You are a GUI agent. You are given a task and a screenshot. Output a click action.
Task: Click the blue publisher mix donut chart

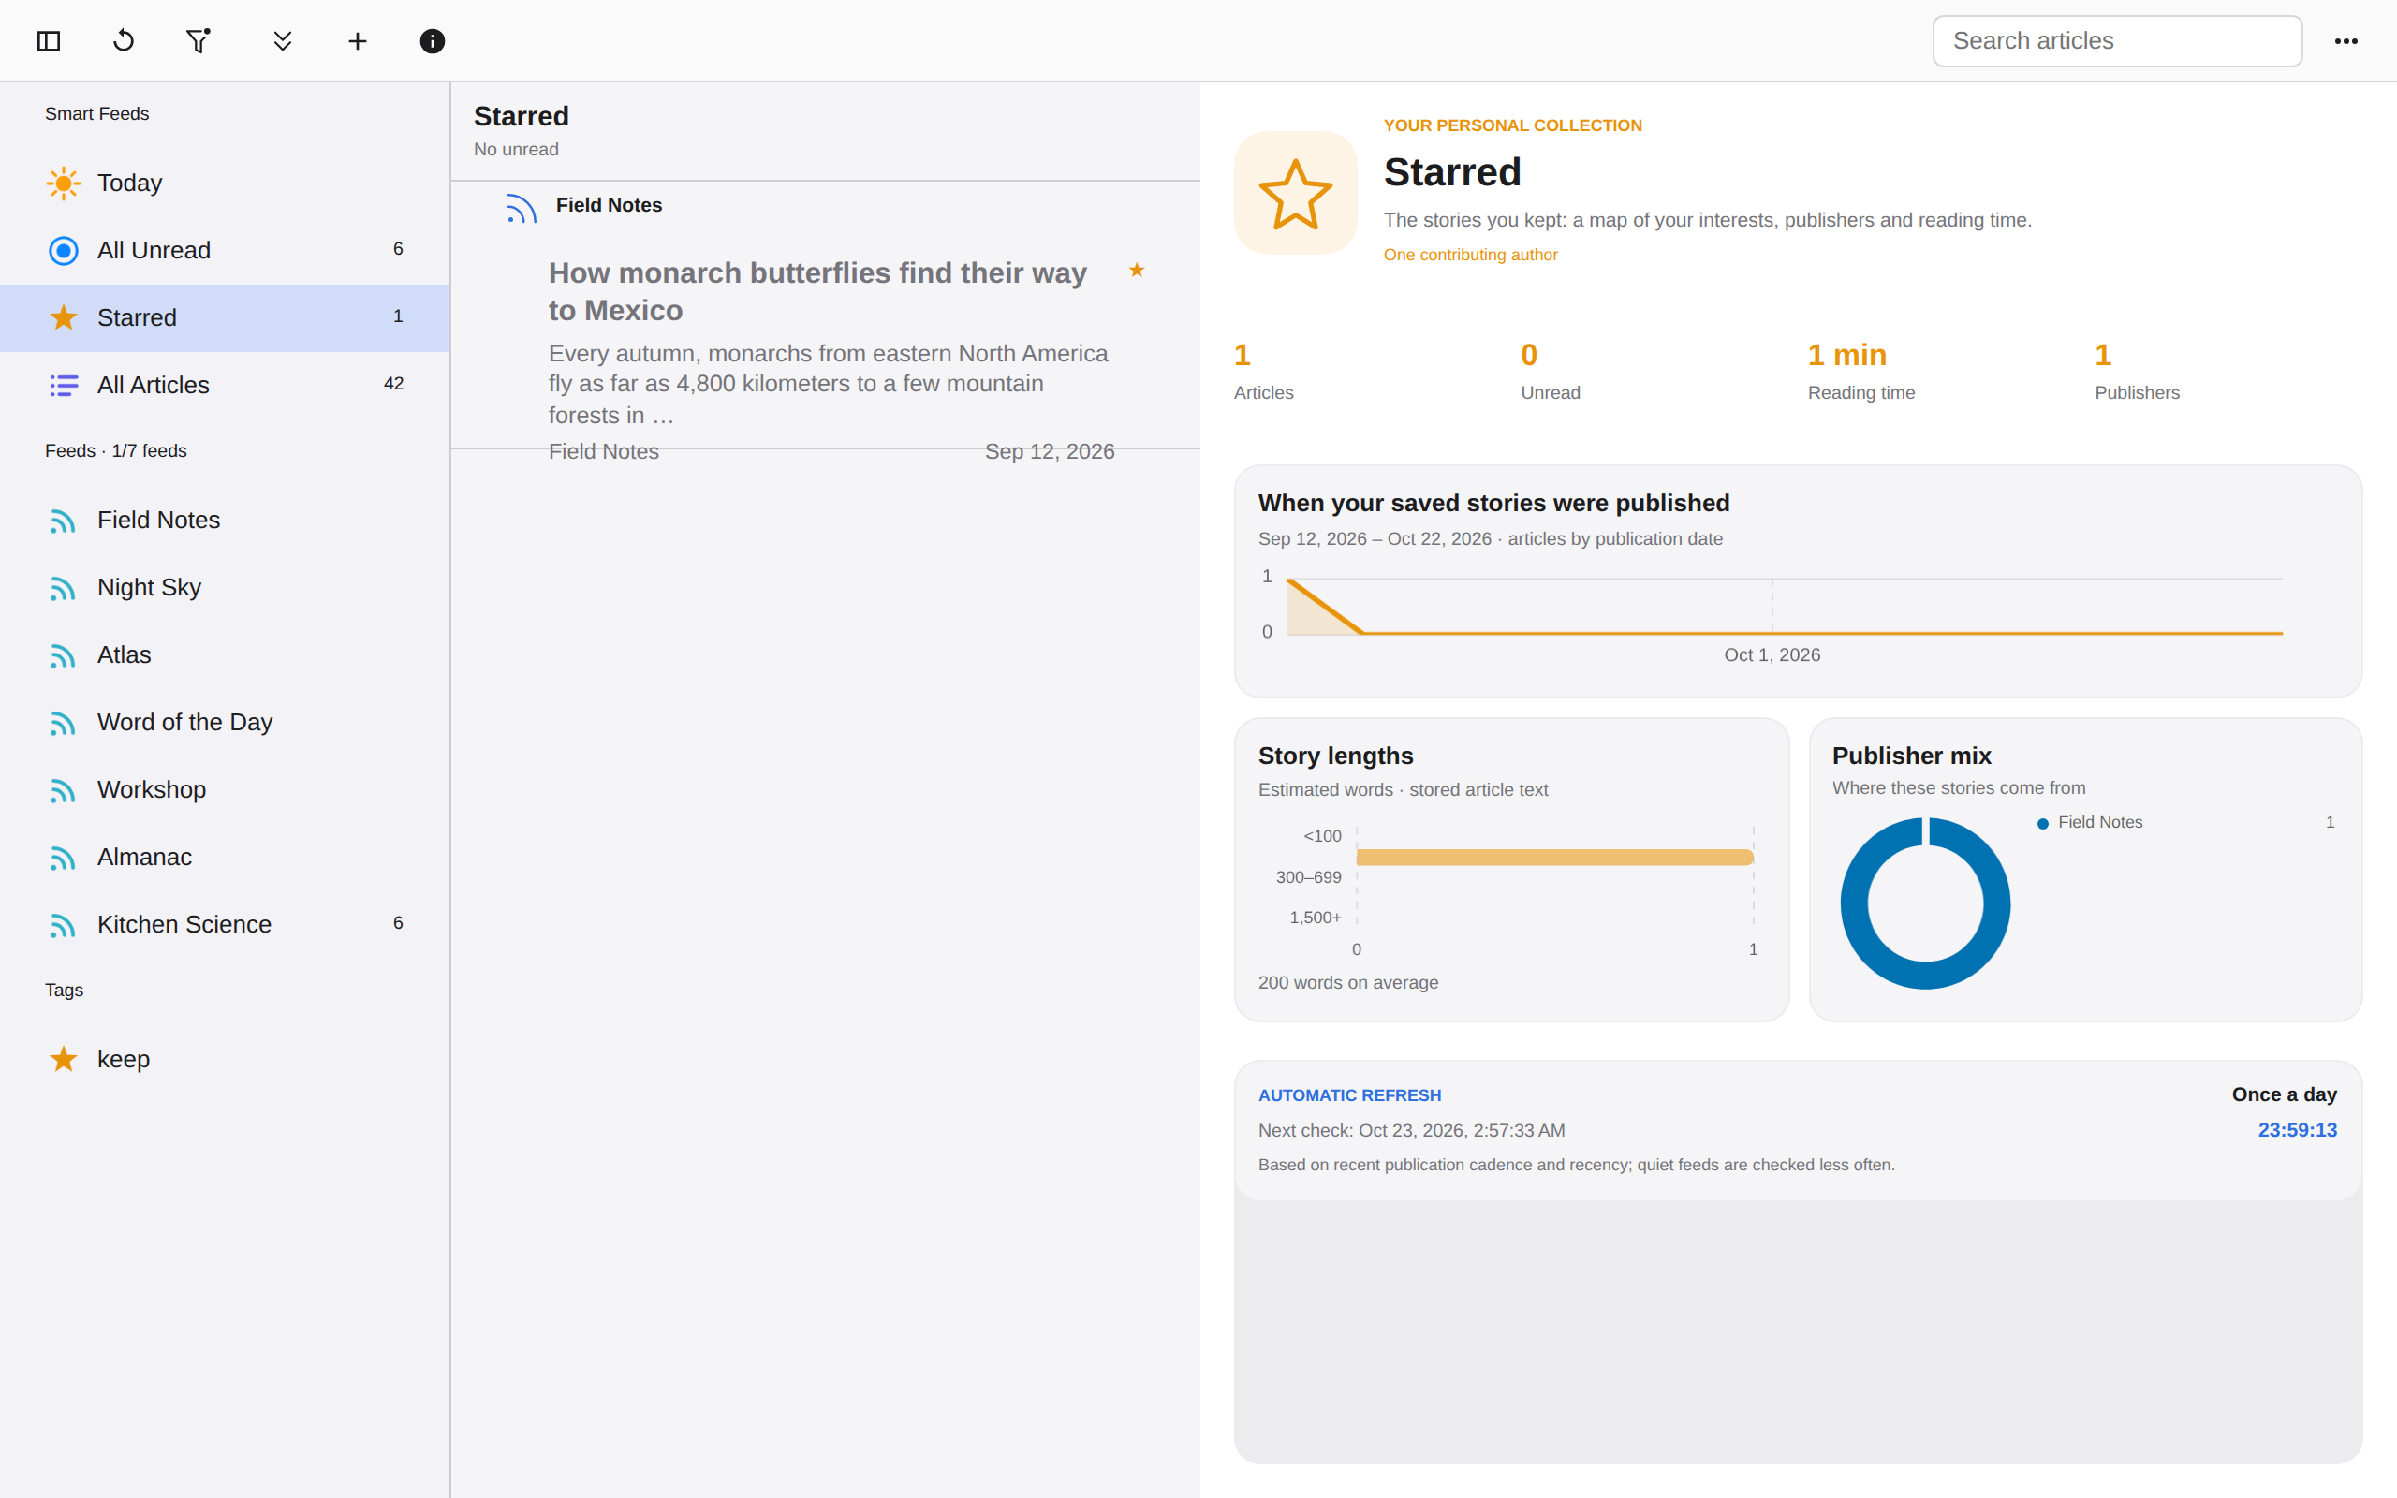pyautogui.click(x=1924, y=903)
